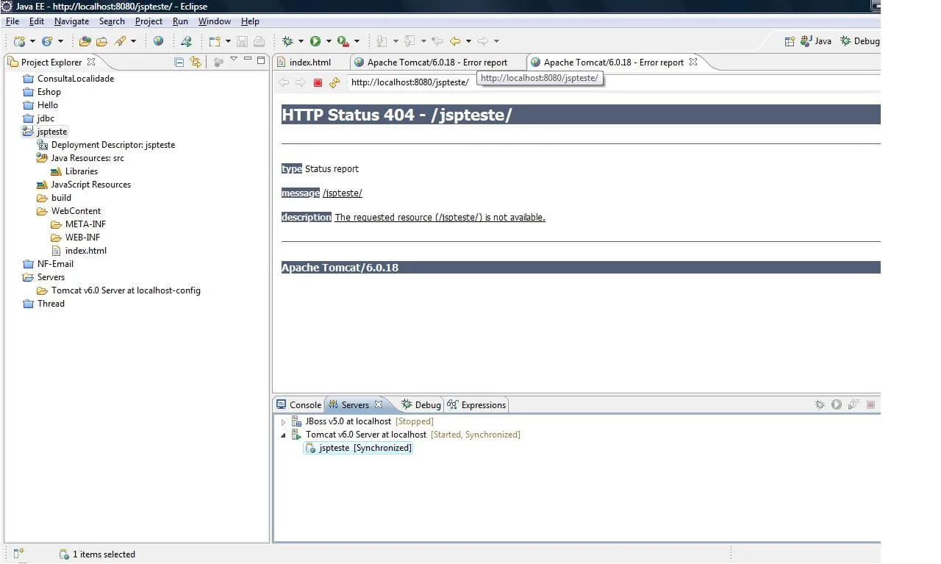Screen dimensions: 941x564
Task: Open the dropdown arrow beside the New icon
Action: [32, 41]
